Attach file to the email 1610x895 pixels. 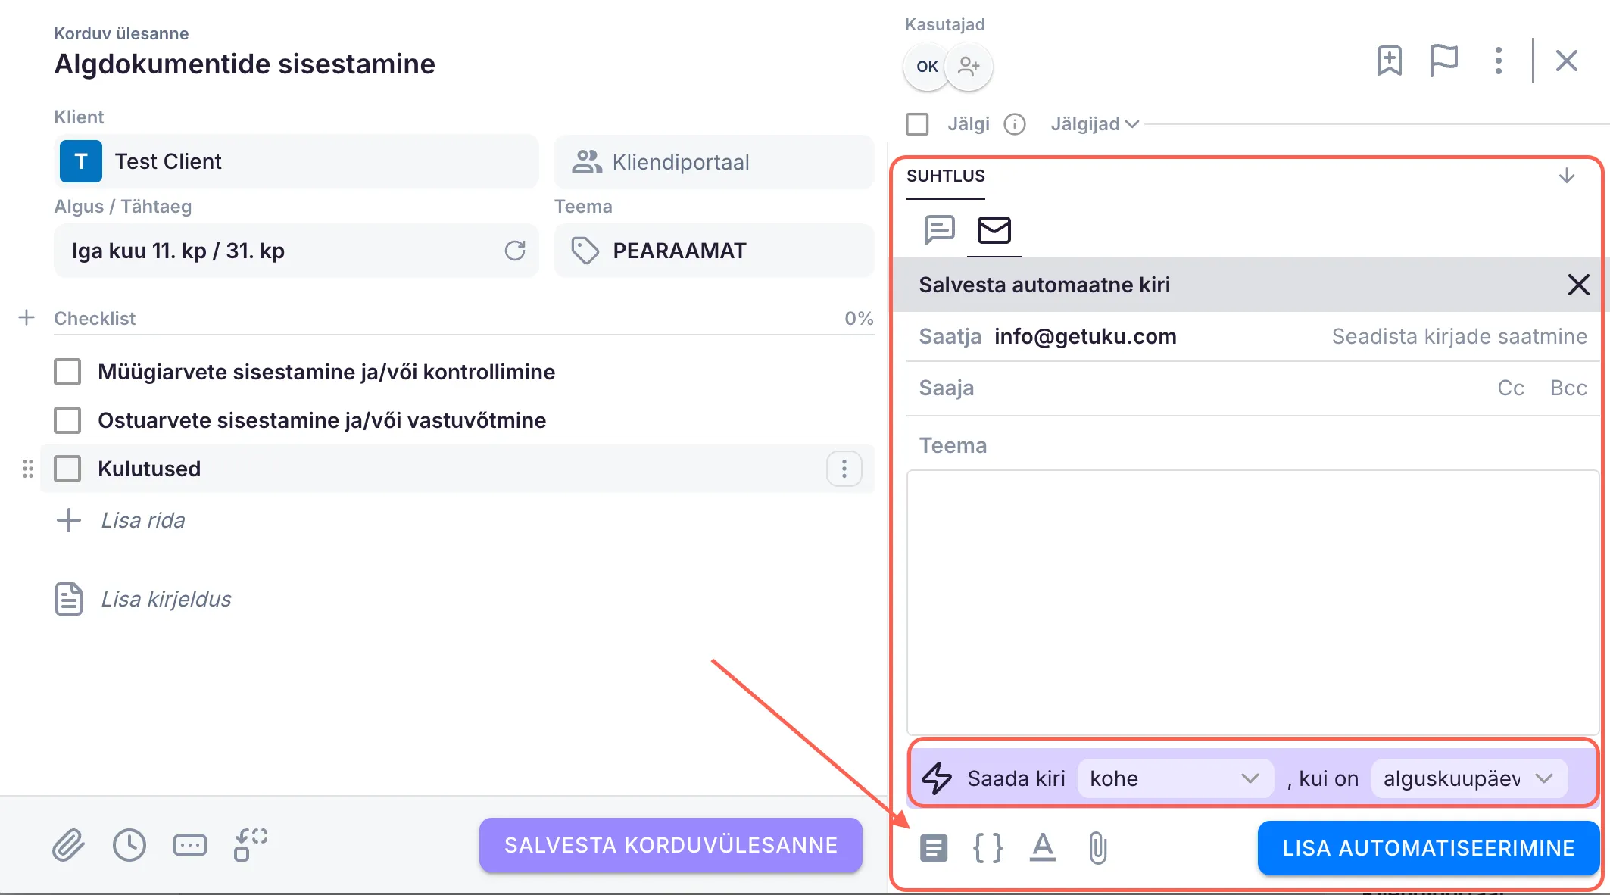tap(1097, 848)
